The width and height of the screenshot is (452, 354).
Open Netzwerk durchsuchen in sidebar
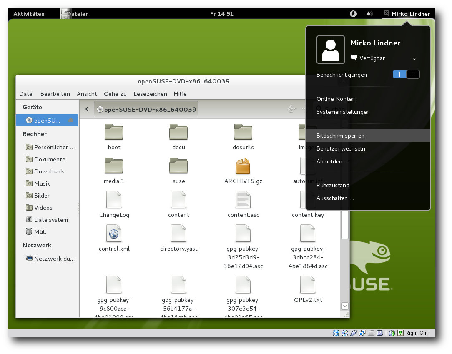[x=50, y=258]
